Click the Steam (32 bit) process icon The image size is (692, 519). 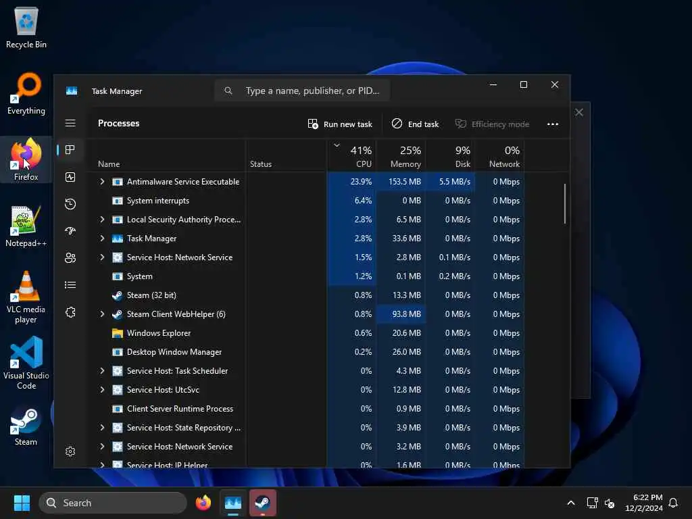[x=118, y=295]
